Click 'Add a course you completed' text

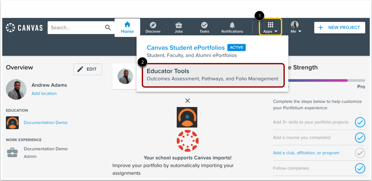point(302,138)
